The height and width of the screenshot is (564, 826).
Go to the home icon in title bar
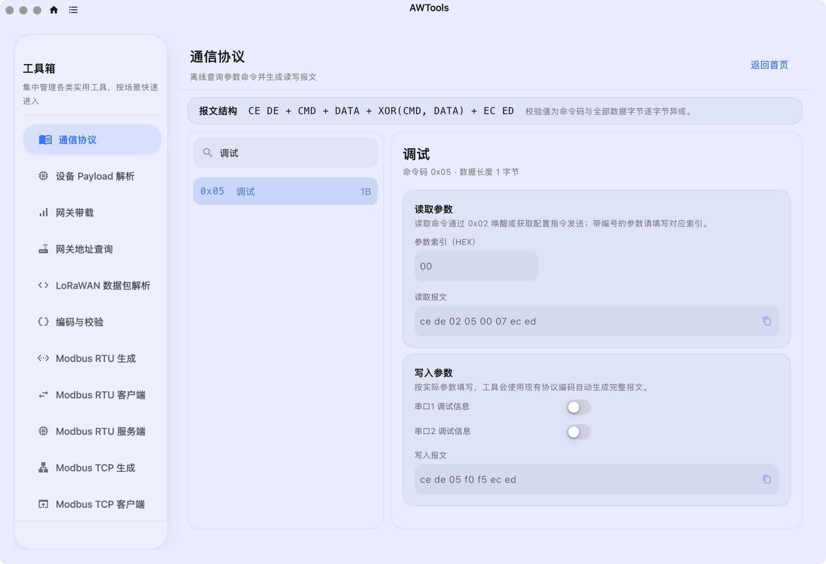54,10
